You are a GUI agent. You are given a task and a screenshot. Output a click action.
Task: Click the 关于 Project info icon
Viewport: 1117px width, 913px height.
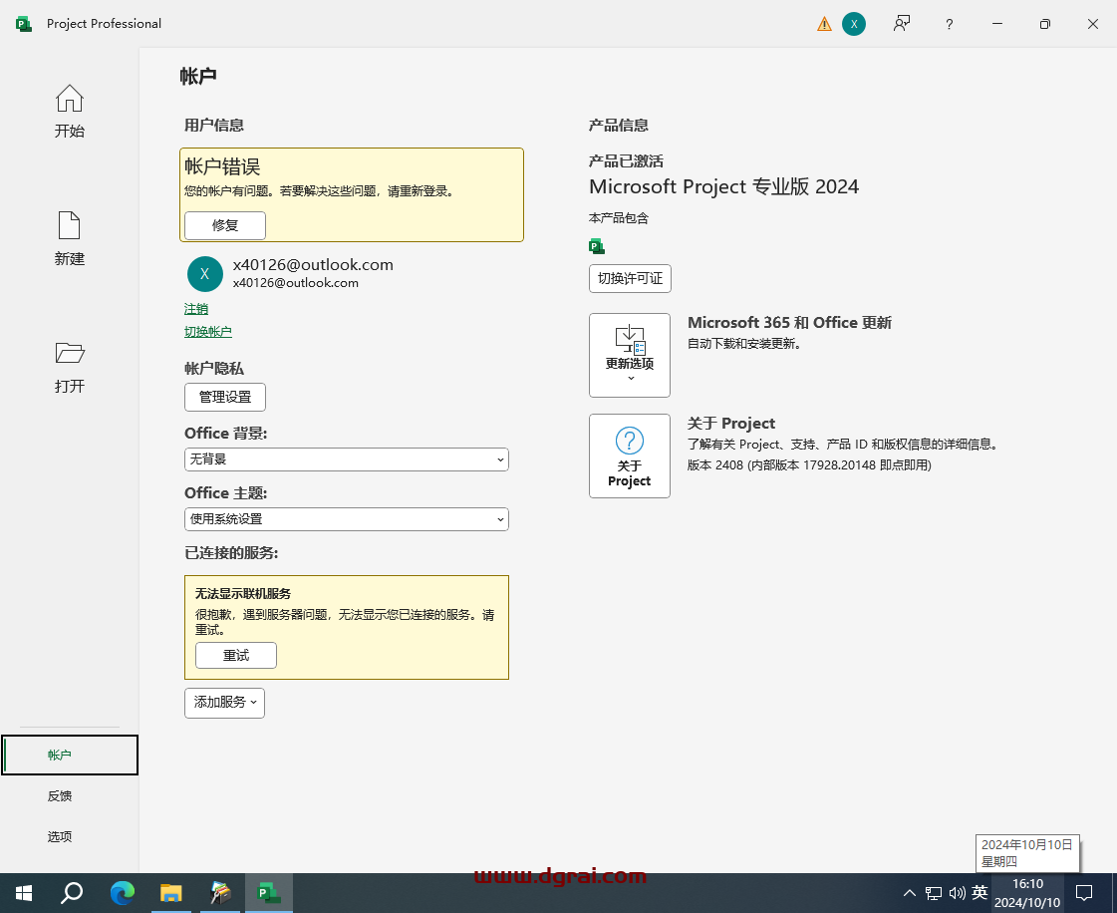pyautogui.click(x=630, y=456)
